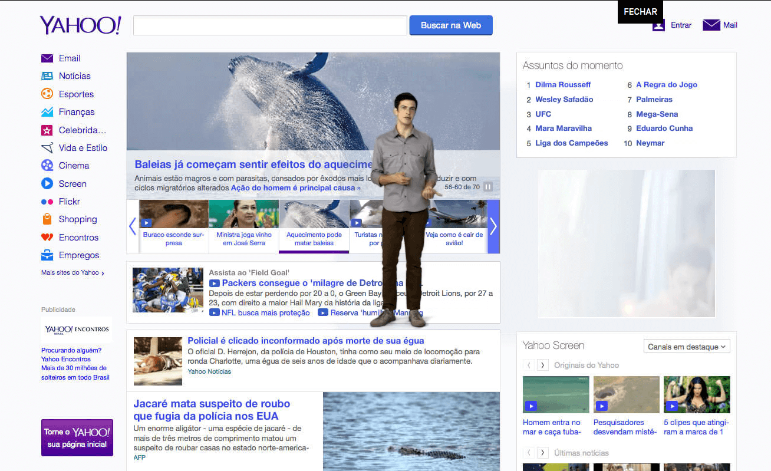Open trending topic Mega-Sena
This screenshot has height=471, width=771.
coord(657,114)
